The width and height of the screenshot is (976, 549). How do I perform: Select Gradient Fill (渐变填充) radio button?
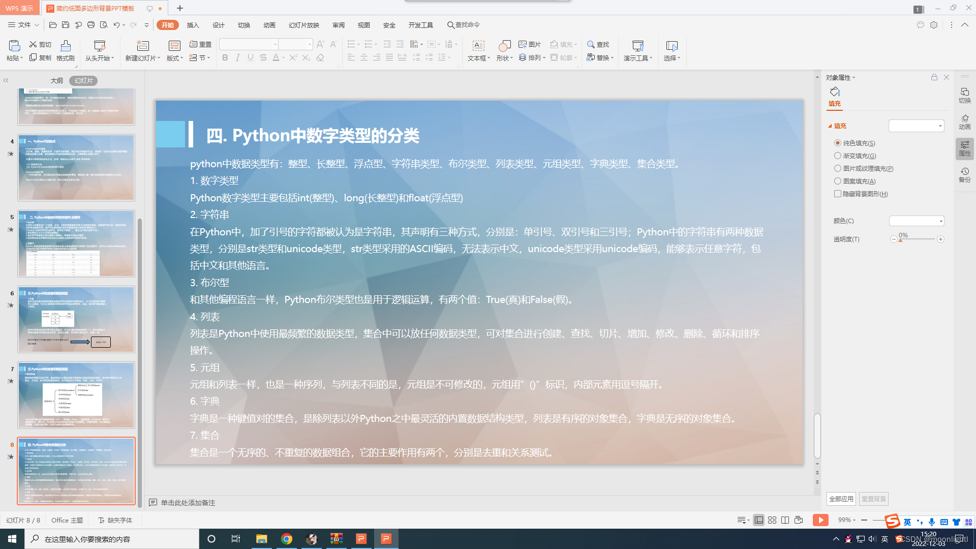(x=838, y=156)
